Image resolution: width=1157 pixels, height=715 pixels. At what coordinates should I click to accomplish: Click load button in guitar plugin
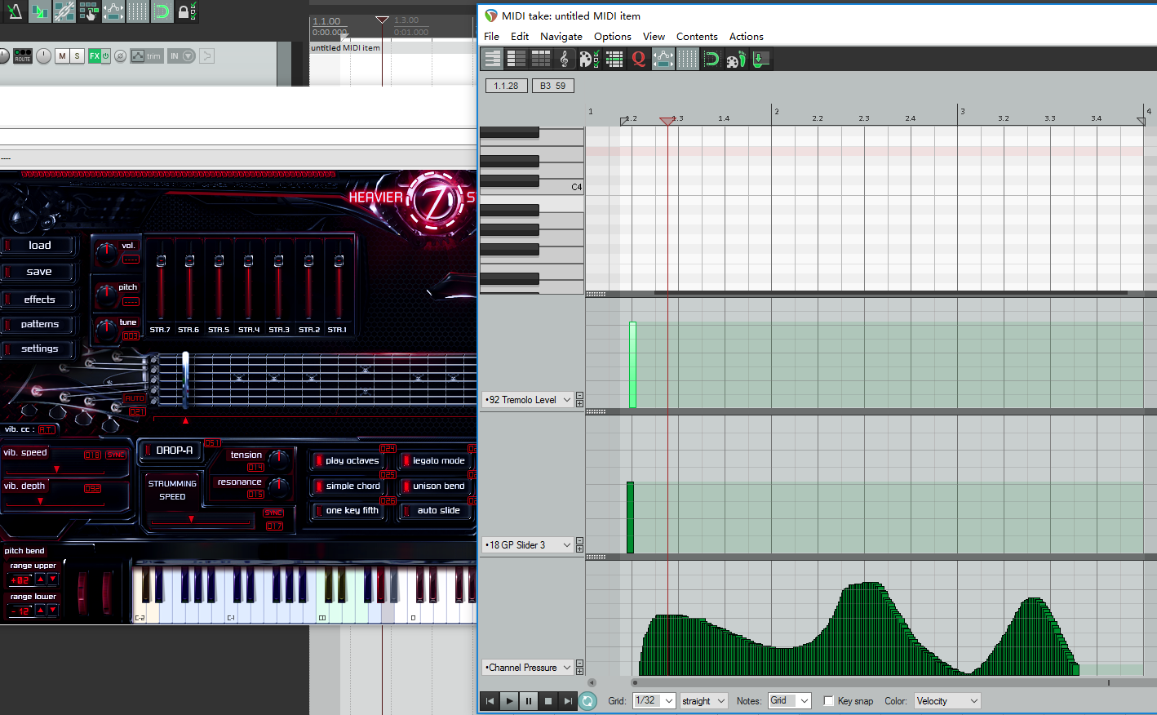(x=39, y=246)
